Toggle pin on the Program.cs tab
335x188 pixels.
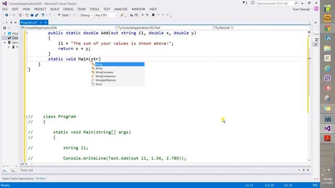click(x=41, y=22)
